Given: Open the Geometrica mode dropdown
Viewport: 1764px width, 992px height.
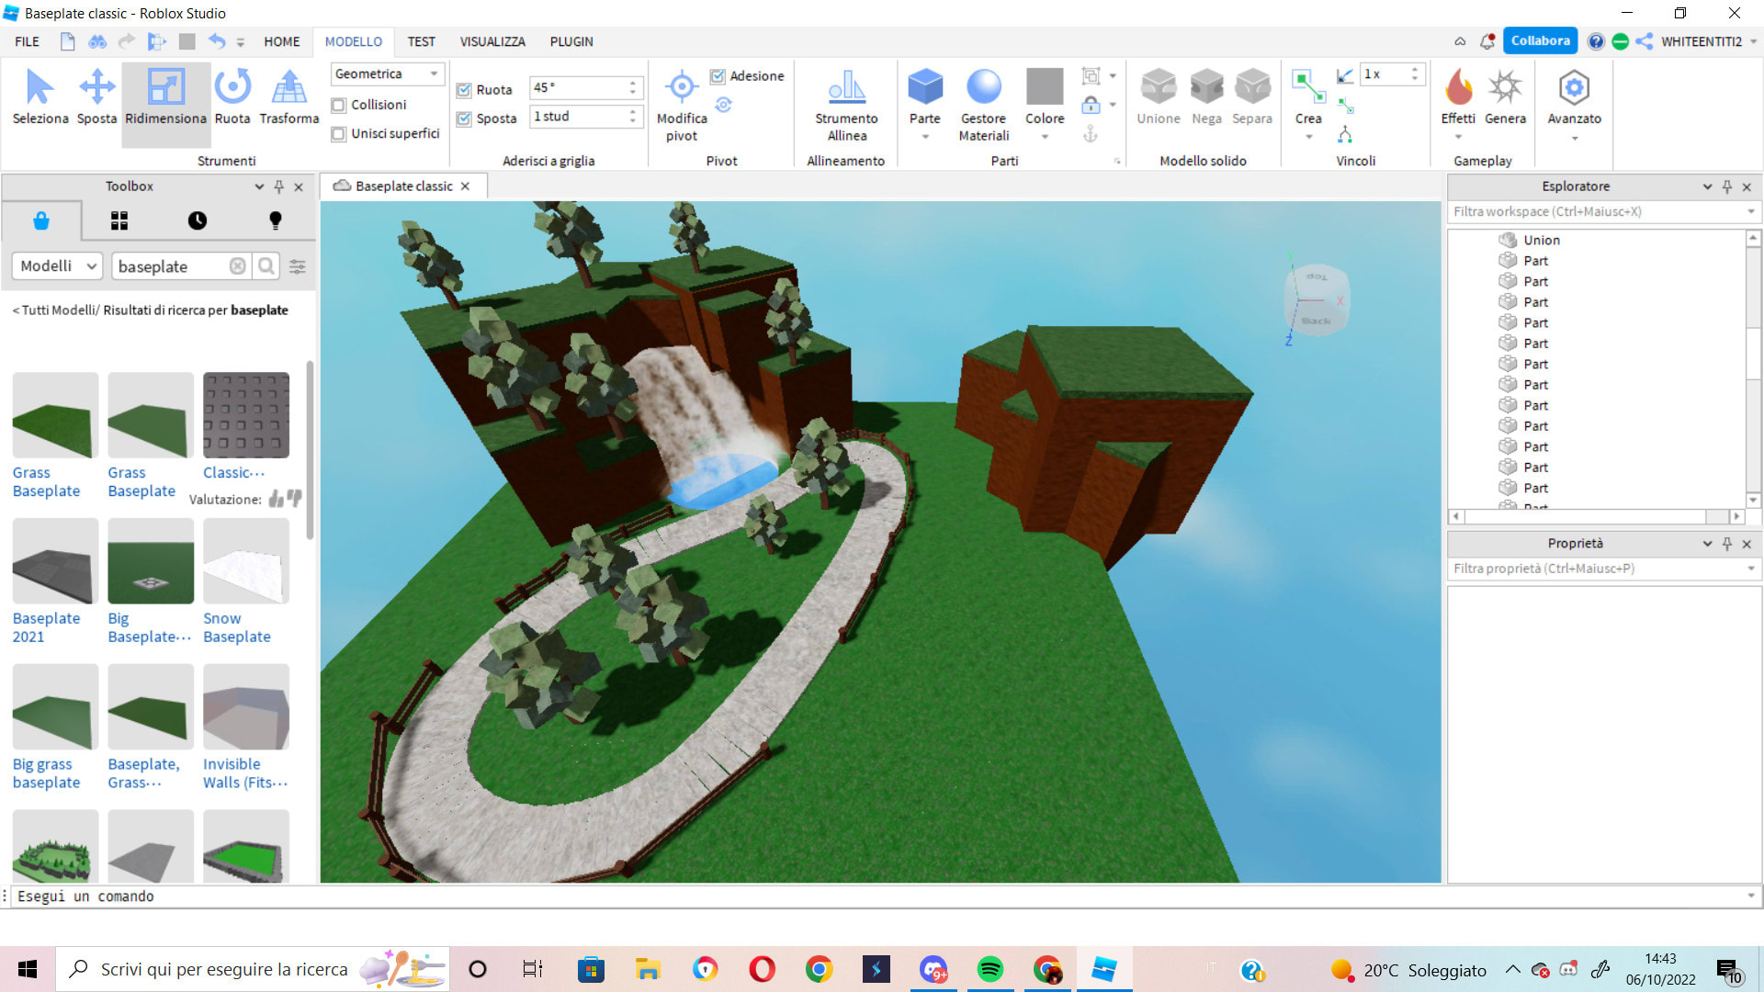Looking at the screenshot, I should click(386, 73).
